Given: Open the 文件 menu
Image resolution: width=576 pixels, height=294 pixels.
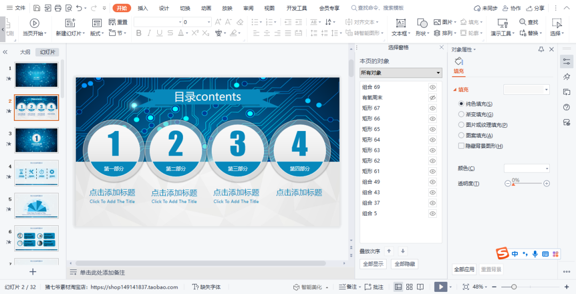Looking at the screenshot, I should pyautogui.click(x=16, y=7).
